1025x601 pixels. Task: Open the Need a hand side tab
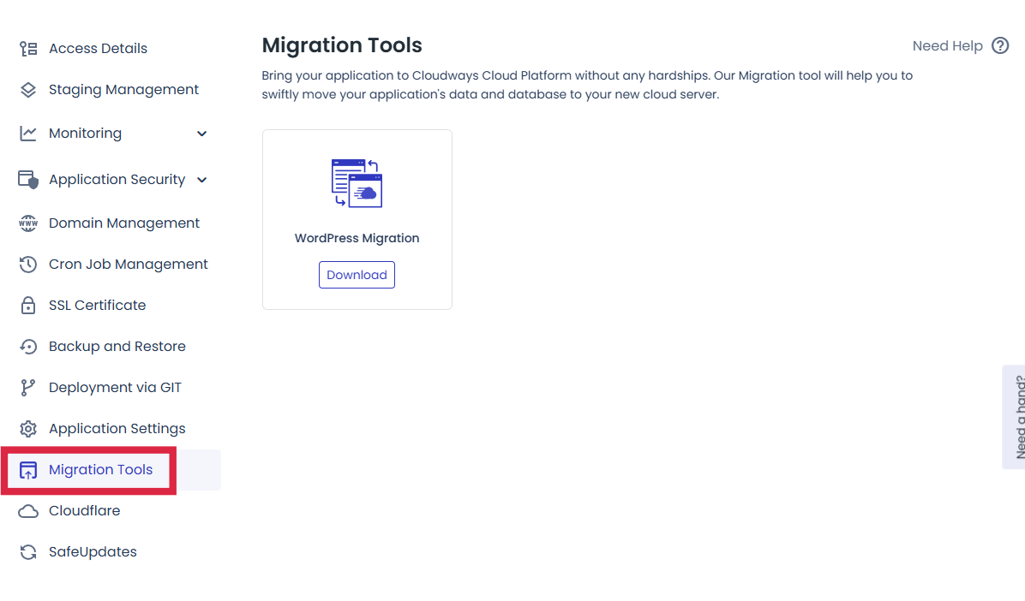click(1015, 417)
